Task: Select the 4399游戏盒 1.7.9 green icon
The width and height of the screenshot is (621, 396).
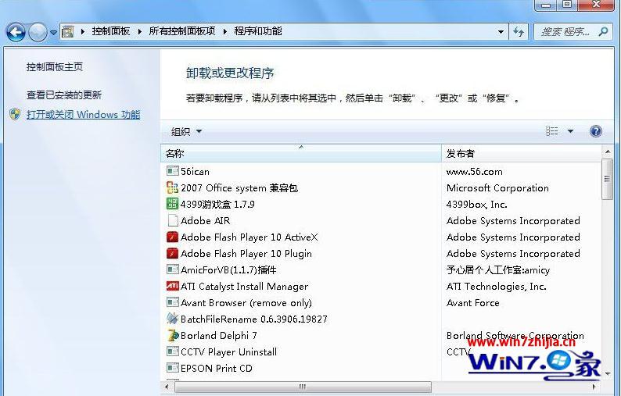Action: (x=172, y=204)
